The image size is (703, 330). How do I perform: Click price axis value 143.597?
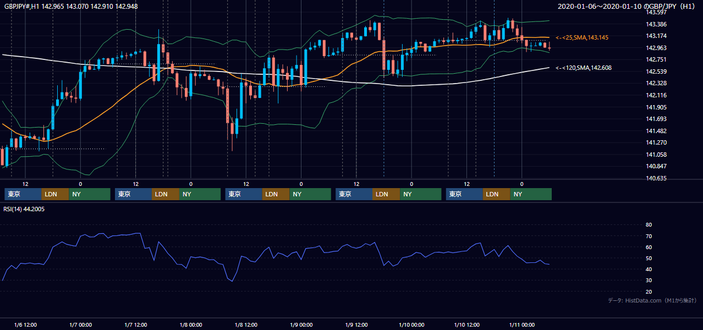tap(656, 12)
